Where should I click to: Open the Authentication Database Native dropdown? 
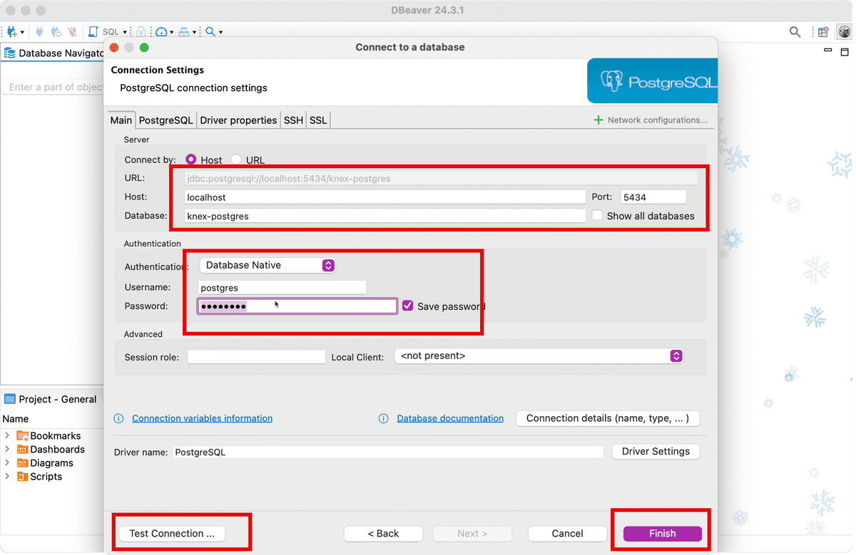coord(267,265)
